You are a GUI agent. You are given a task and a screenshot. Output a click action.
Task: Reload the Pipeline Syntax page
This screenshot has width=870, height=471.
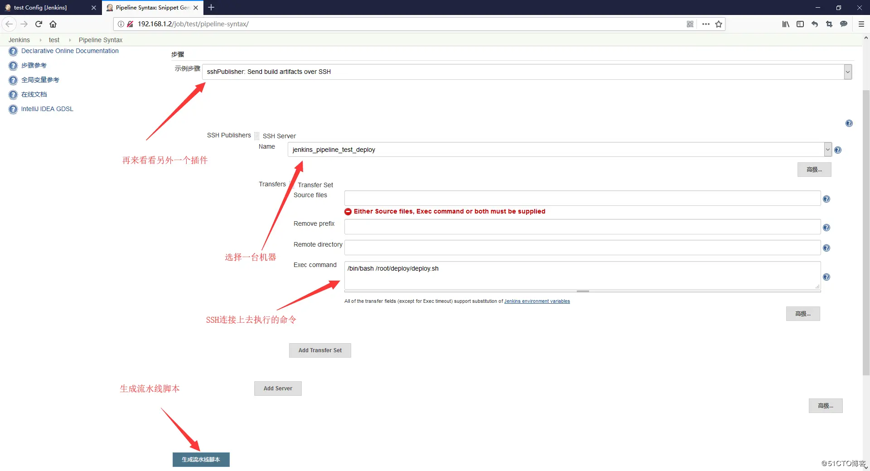point(39,24)
